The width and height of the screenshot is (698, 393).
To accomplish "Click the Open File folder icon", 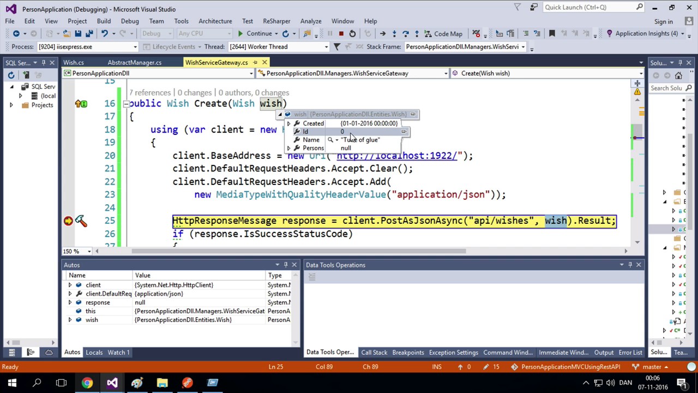I will coord(66,34).
